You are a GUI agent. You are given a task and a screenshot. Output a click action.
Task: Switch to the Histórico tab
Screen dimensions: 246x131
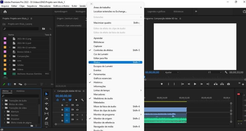point(20,91)
